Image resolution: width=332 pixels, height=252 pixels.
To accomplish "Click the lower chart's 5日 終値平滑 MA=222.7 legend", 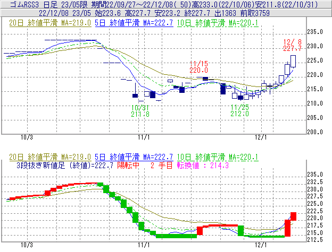I will 134,157.
